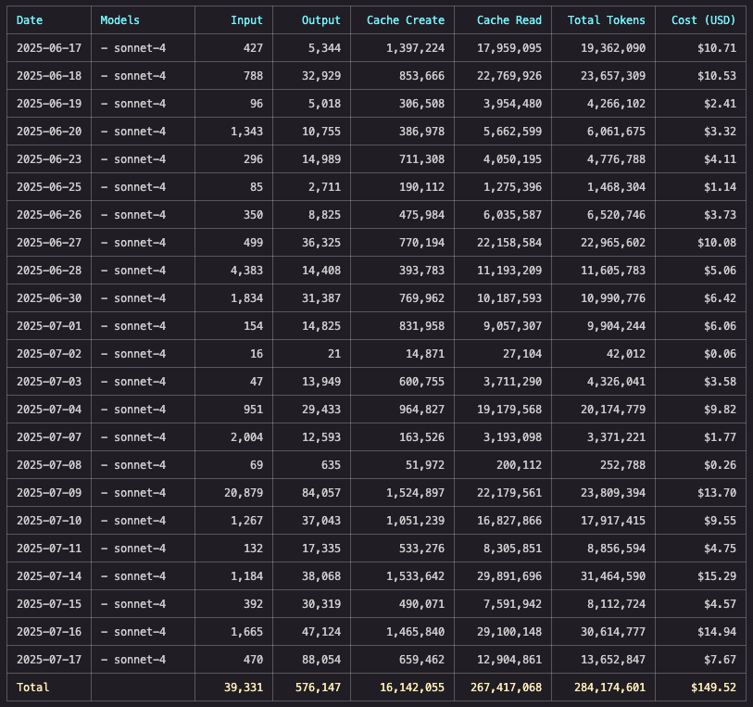Click the Output column header
Viewport: 753px width, 707px height.
(320, 20)
